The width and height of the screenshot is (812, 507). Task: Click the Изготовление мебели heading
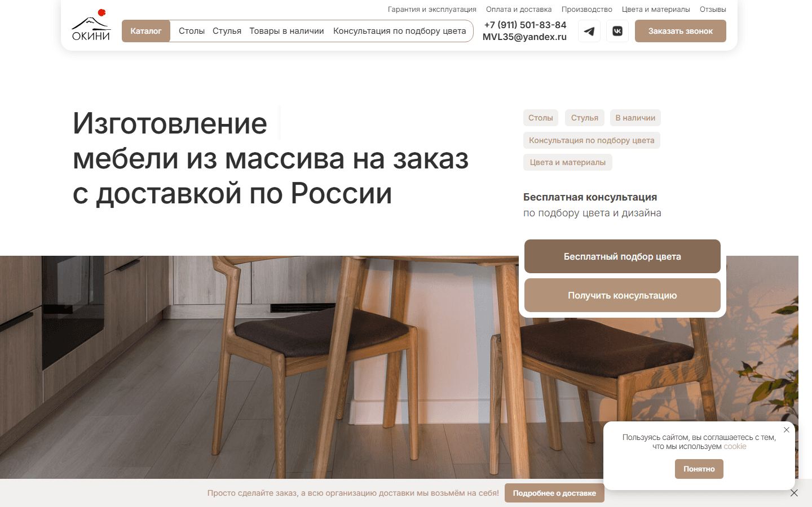point(271,158)
